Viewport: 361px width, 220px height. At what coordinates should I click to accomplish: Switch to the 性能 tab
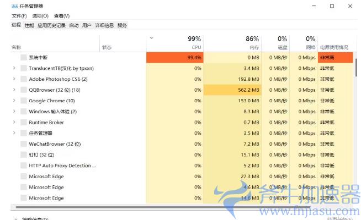29,25
